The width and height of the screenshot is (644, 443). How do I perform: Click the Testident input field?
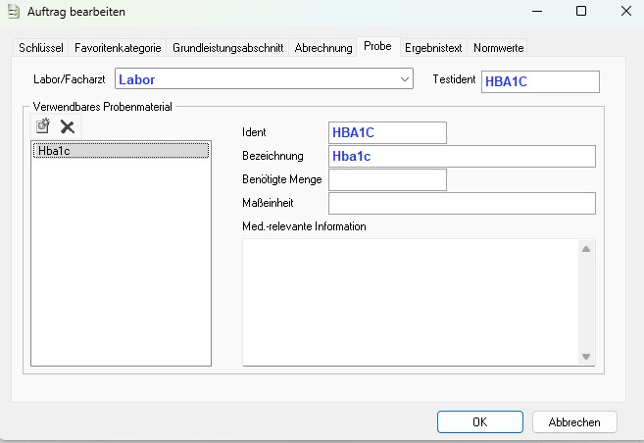[x=539, y=81]
